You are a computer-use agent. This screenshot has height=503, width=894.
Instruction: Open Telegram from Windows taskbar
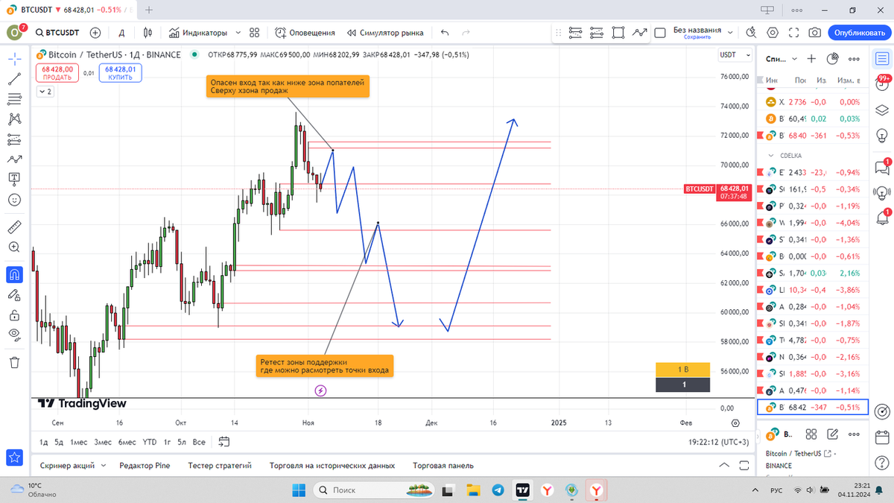pyautogui.click(x=498, y=490)
